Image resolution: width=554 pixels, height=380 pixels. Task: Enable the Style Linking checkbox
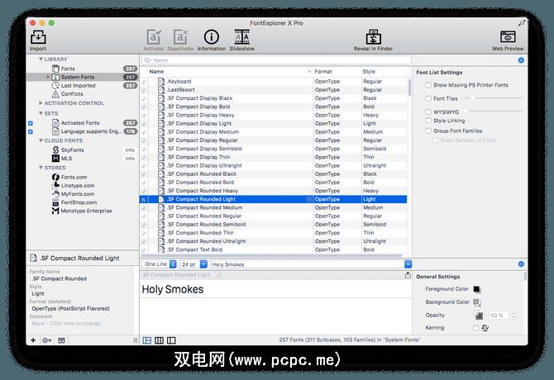[x=428, y=121]
